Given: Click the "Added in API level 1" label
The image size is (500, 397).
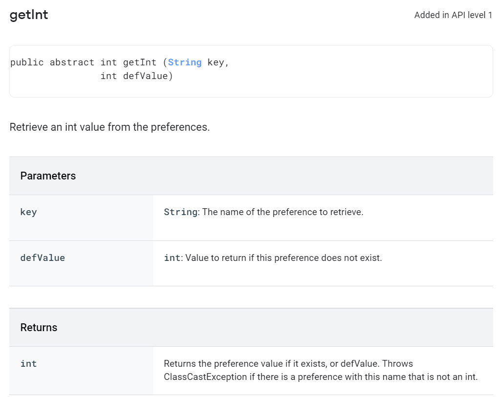Looking at the screenshot, I should pyautogui.click(x=453, y=15).
